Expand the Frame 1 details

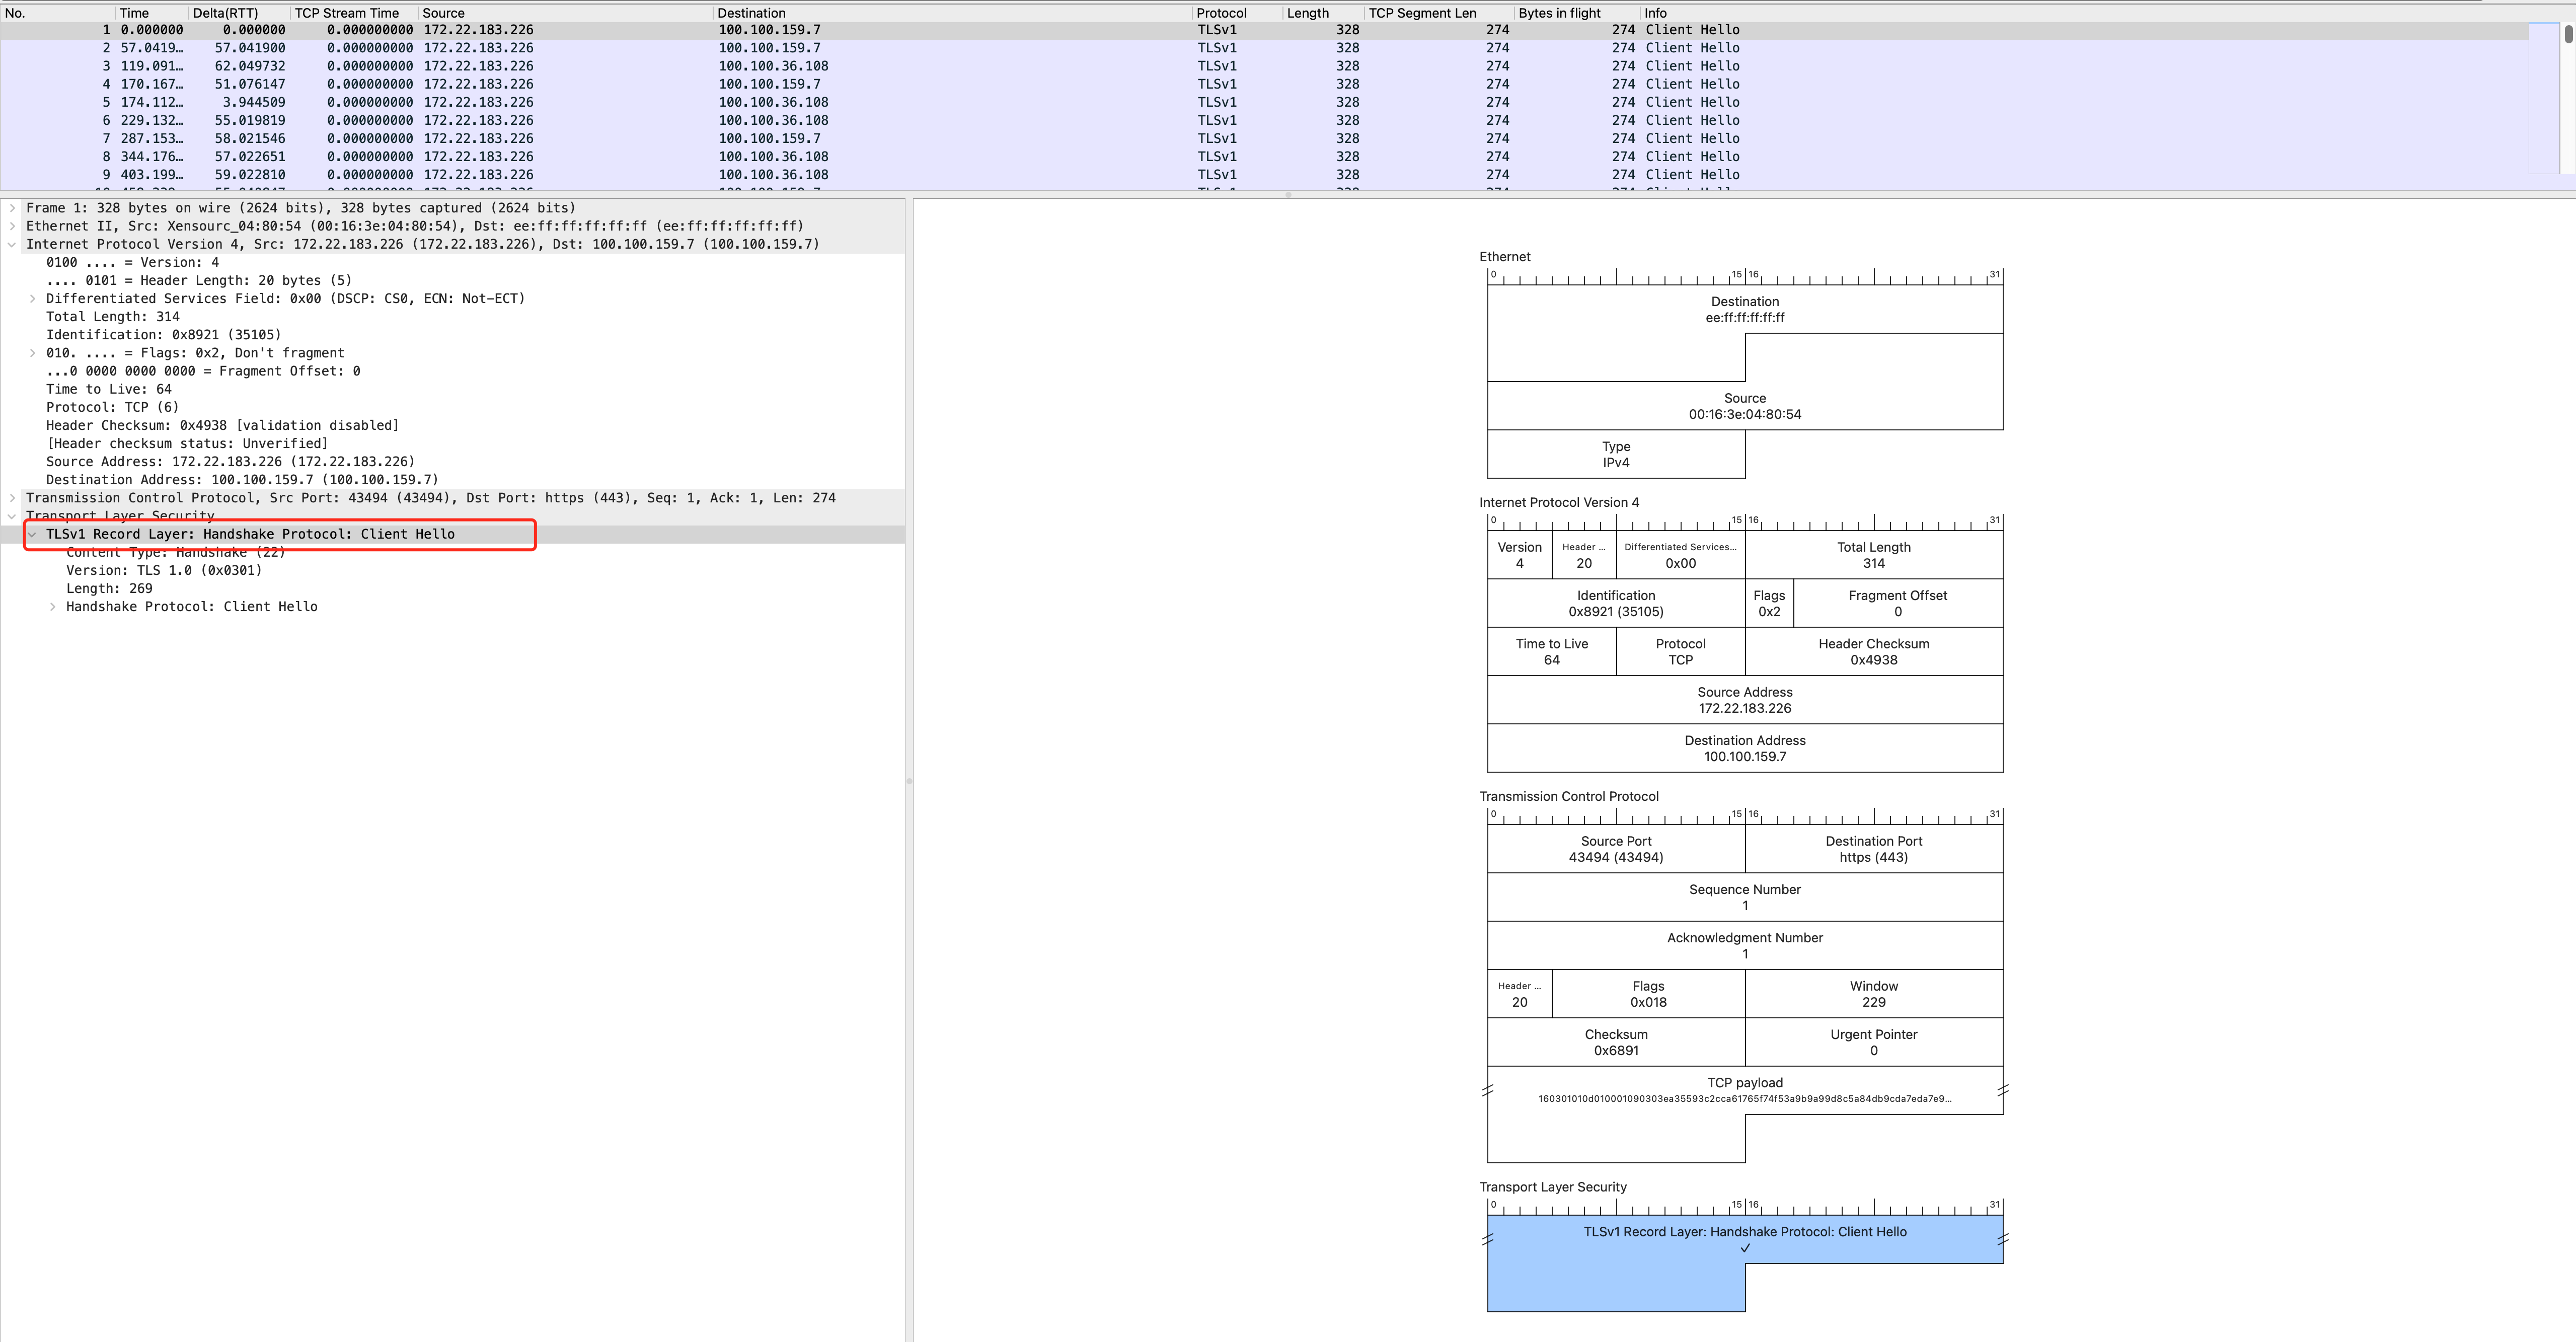pyautogui.click(x=12, y=208)
